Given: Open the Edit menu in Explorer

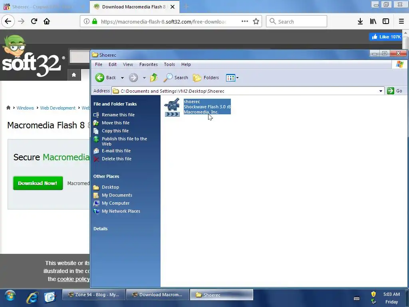Looking at the screenshot, I should point(112,64).
